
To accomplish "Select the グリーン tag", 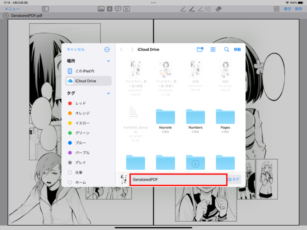I will click(x=88, y=133).
